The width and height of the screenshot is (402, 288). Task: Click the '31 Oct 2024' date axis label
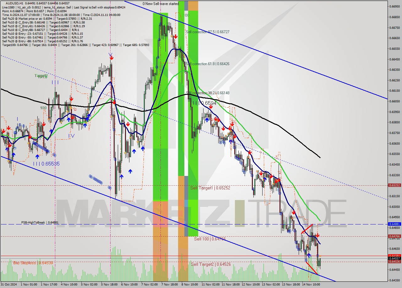point(9,285)
